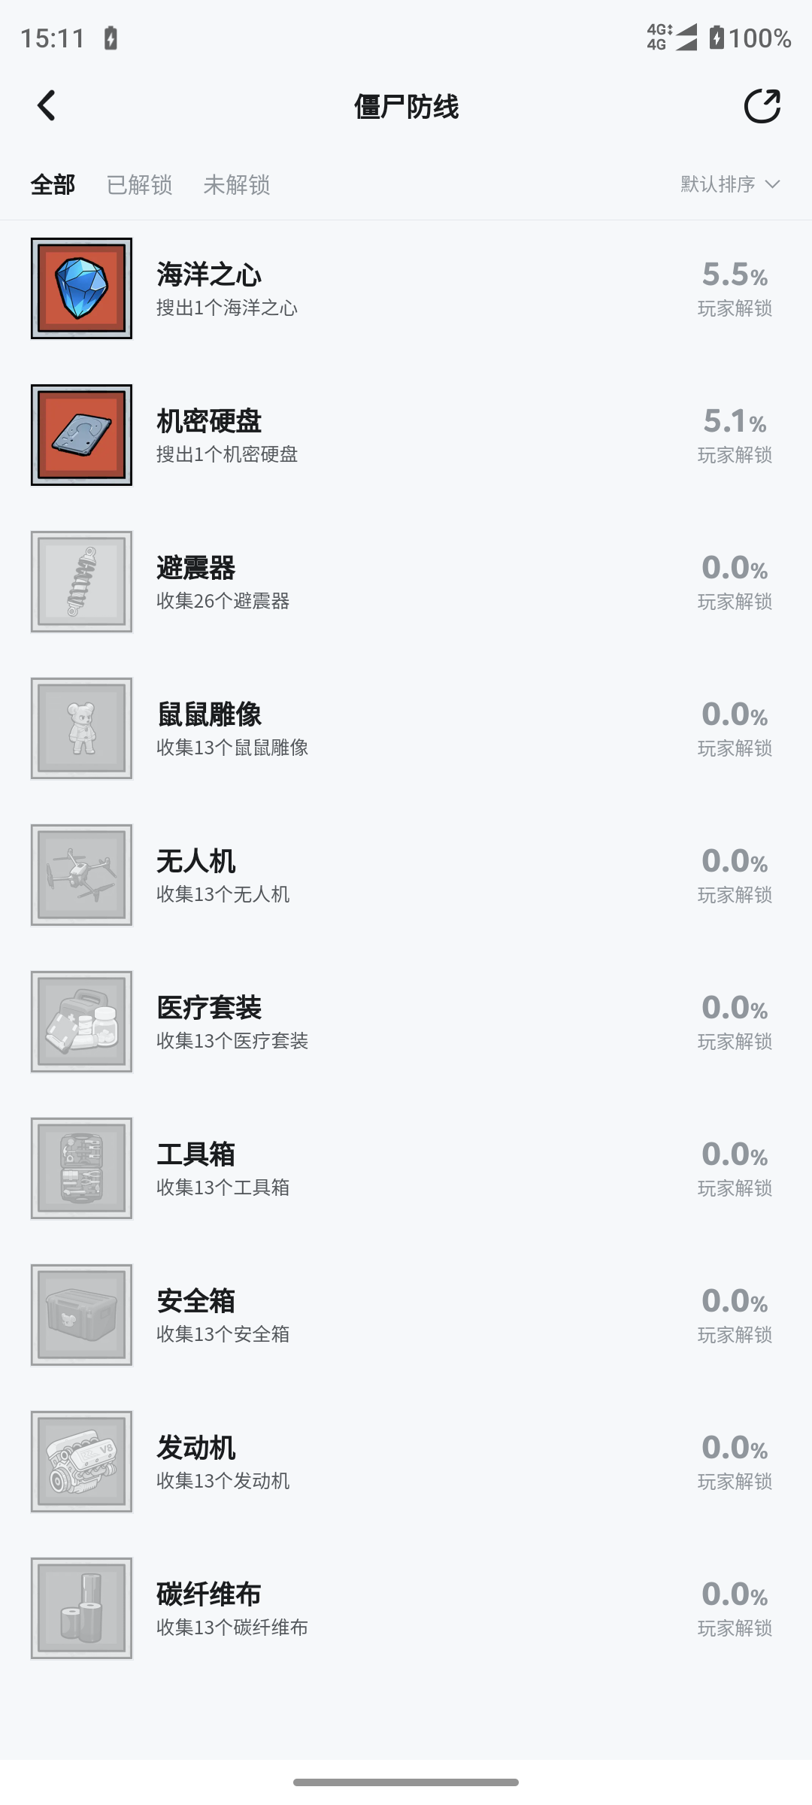Open the 默认排序 sort dropdown
This screenshot has height=1805, width=812.
(x=718, y=184)
